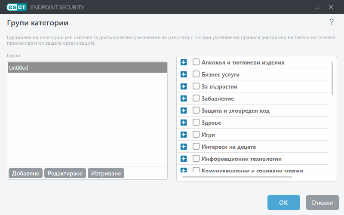This screenshot has height=215, width=344.
Task: Click plus icon next to Игри
Action: [x=184, y=135]
